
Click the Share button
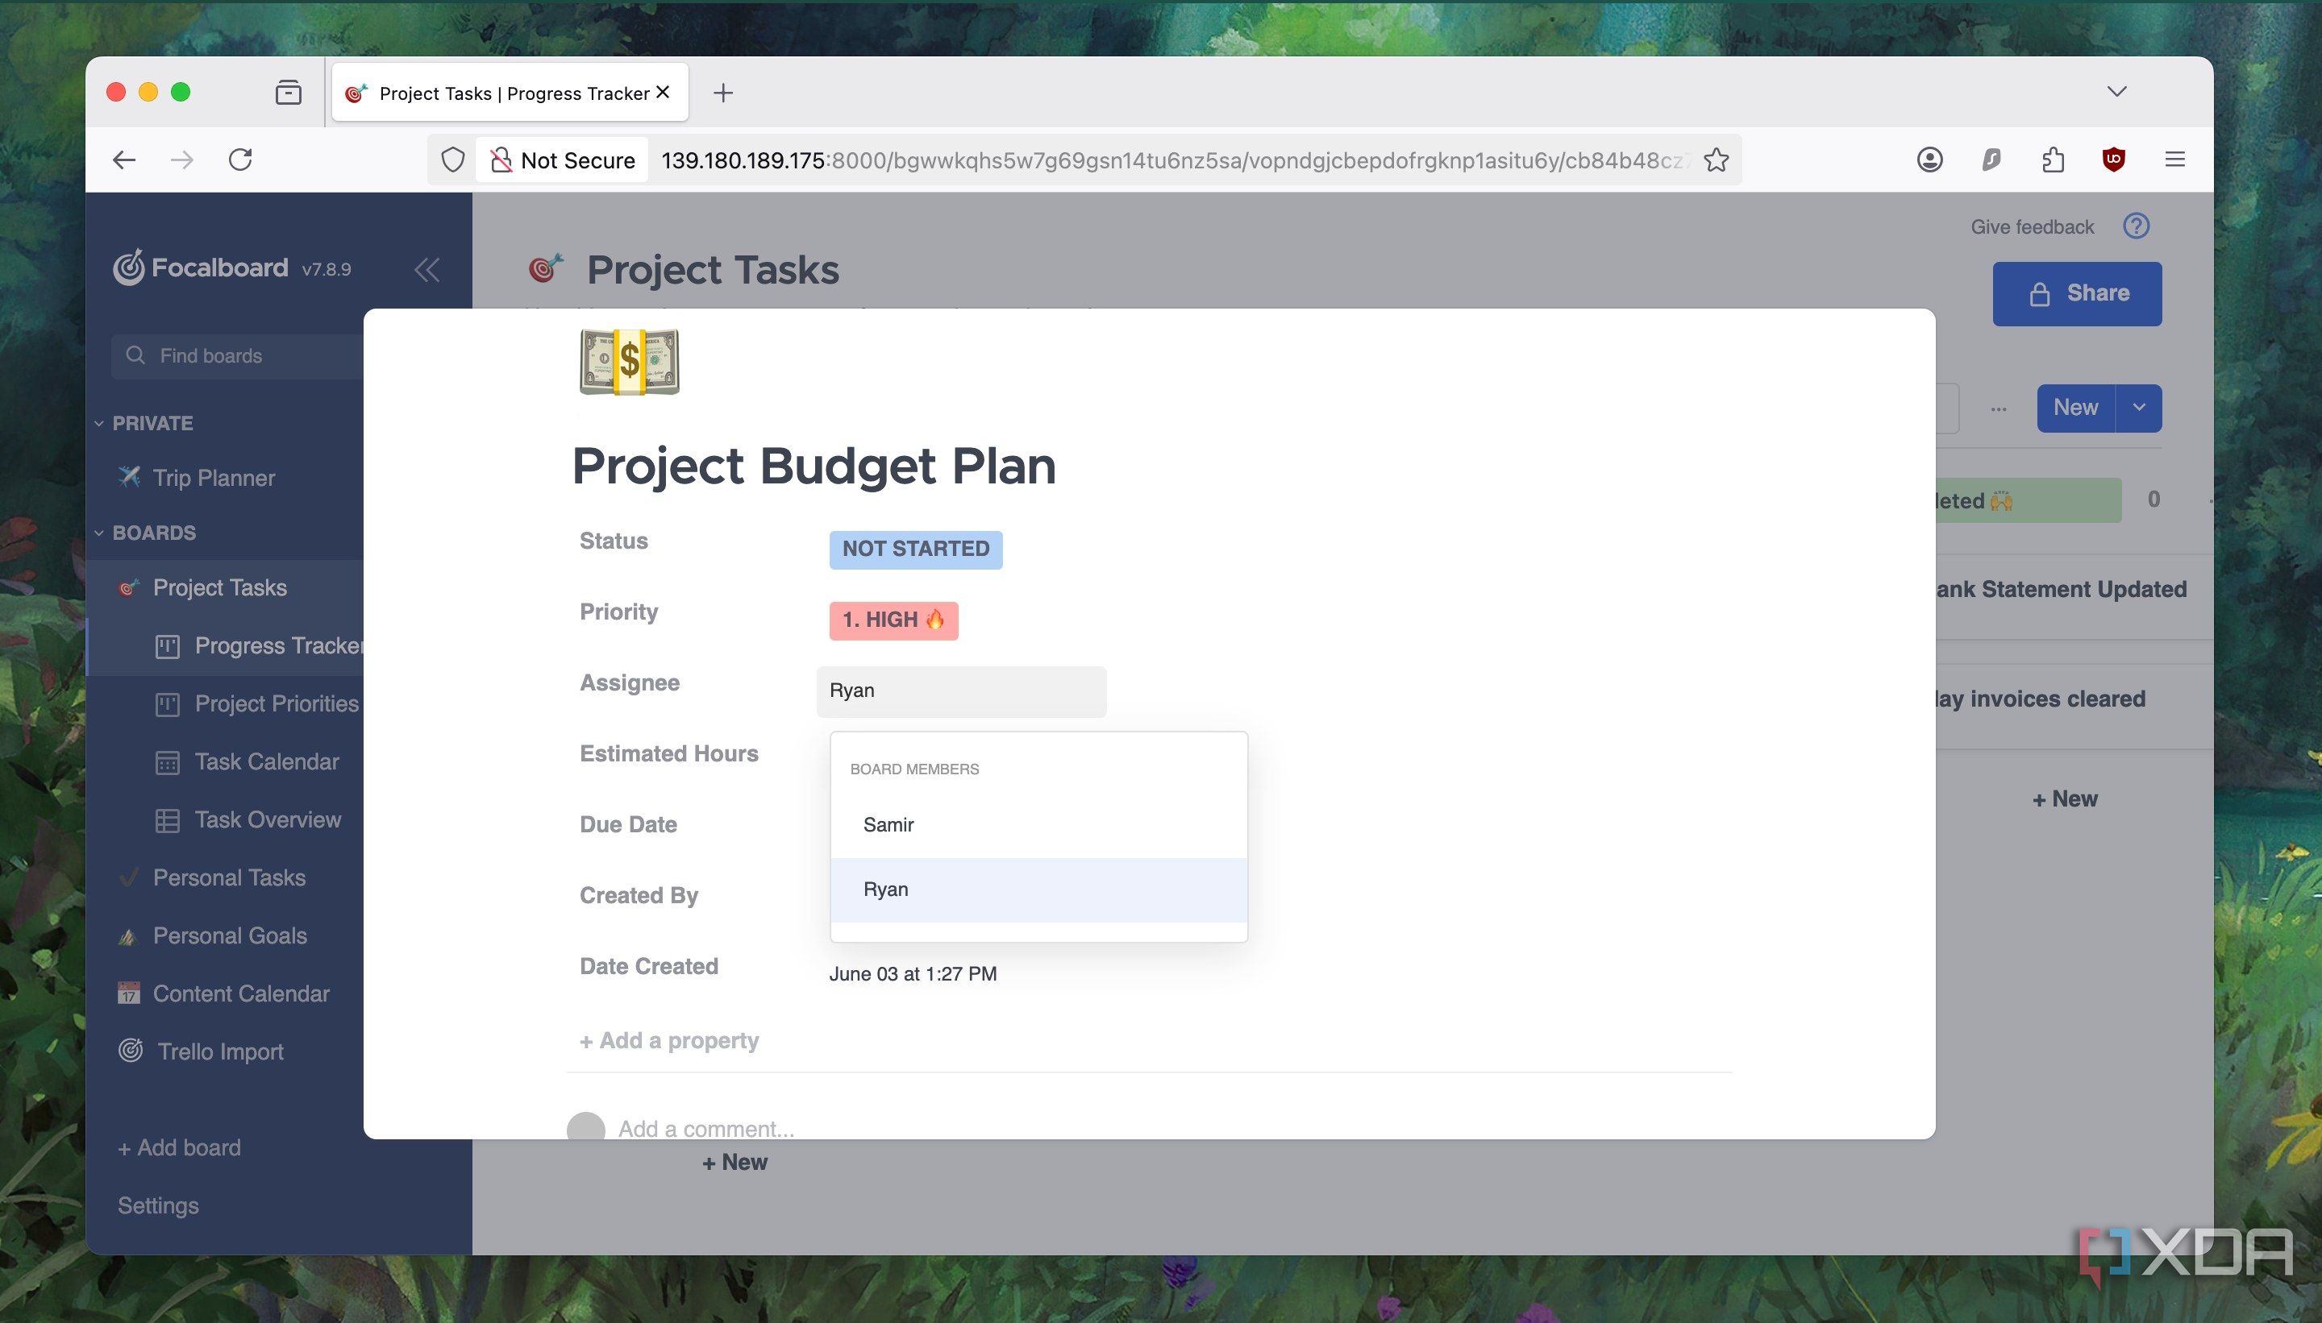point(2078,293)
